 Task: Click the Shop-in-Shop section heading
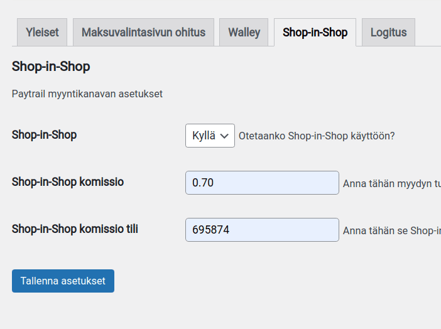pos(51,66)
